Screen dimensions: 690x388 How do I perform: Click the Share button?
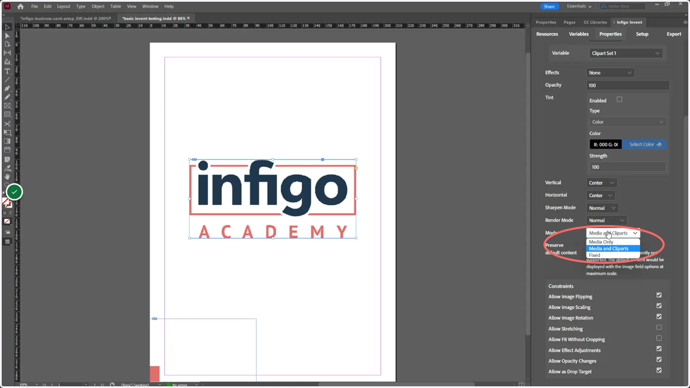point(549,6)
